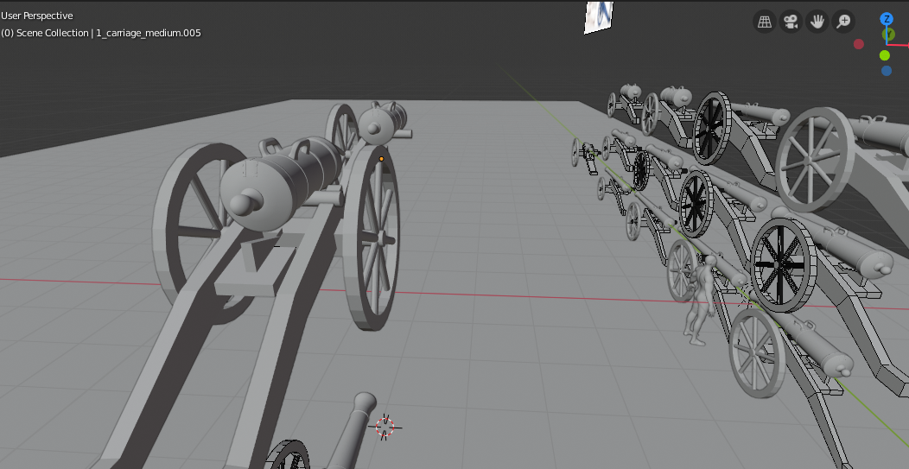Image resolution: width=909 pixels, height=469 pixels.
Task: Toggle perspective/orthographic view with grid icon
Action: click(765, 22)
